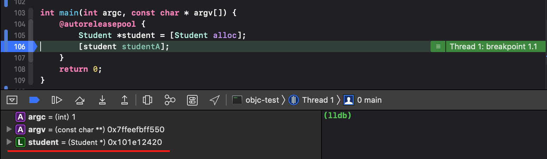The width and height of the screenshot is (547, 159).
Task: Click Thread 1: breakpoint 1.1 annotation
Action: pos(493,47)
